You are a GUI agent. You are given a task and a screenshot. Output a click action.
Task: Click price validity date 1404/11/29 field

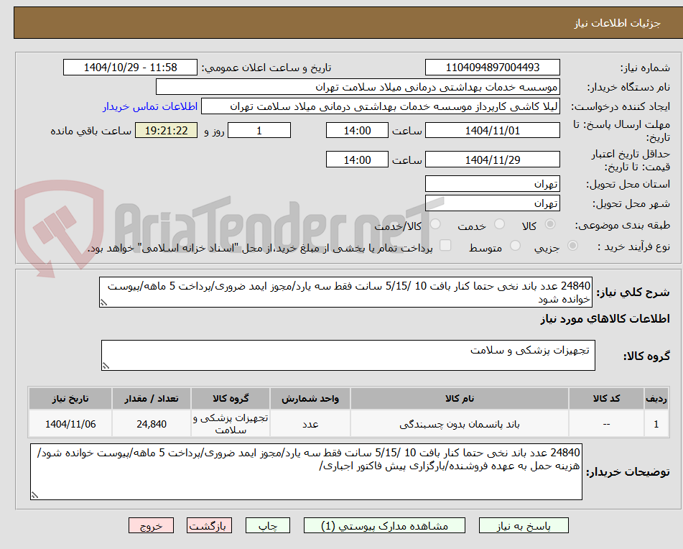[x=493, y=160]
